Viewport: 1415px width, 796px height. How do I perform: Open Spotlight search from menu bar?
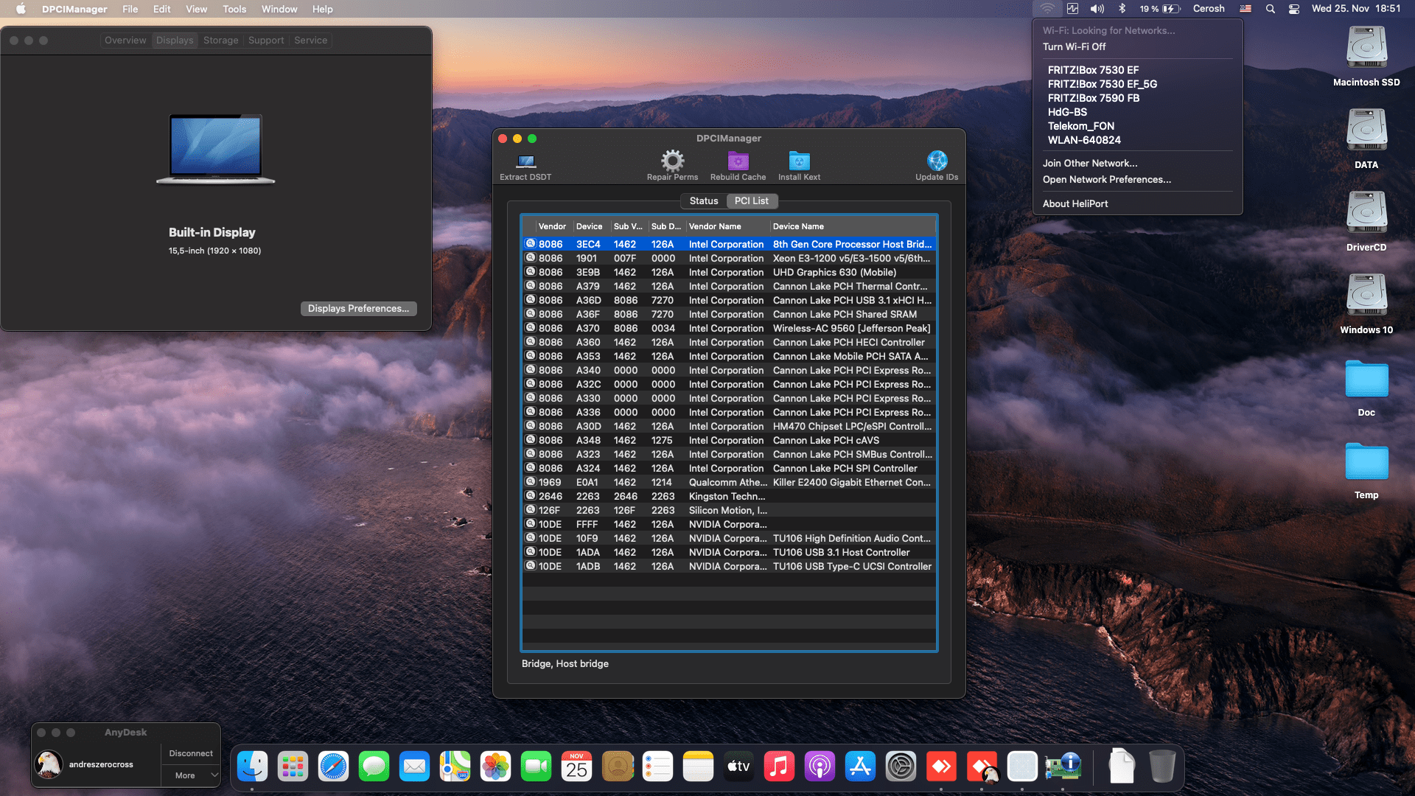click(x=1270, y=9)
